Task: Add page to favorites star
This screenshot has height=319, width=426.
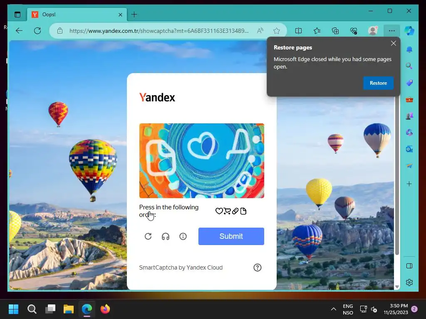Action: point(277,31)
